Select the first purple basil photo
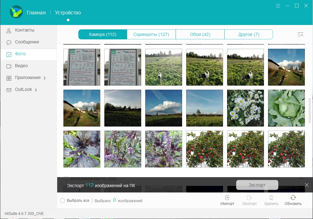Viewport: 313px width, 219px height. coord(82,149)
